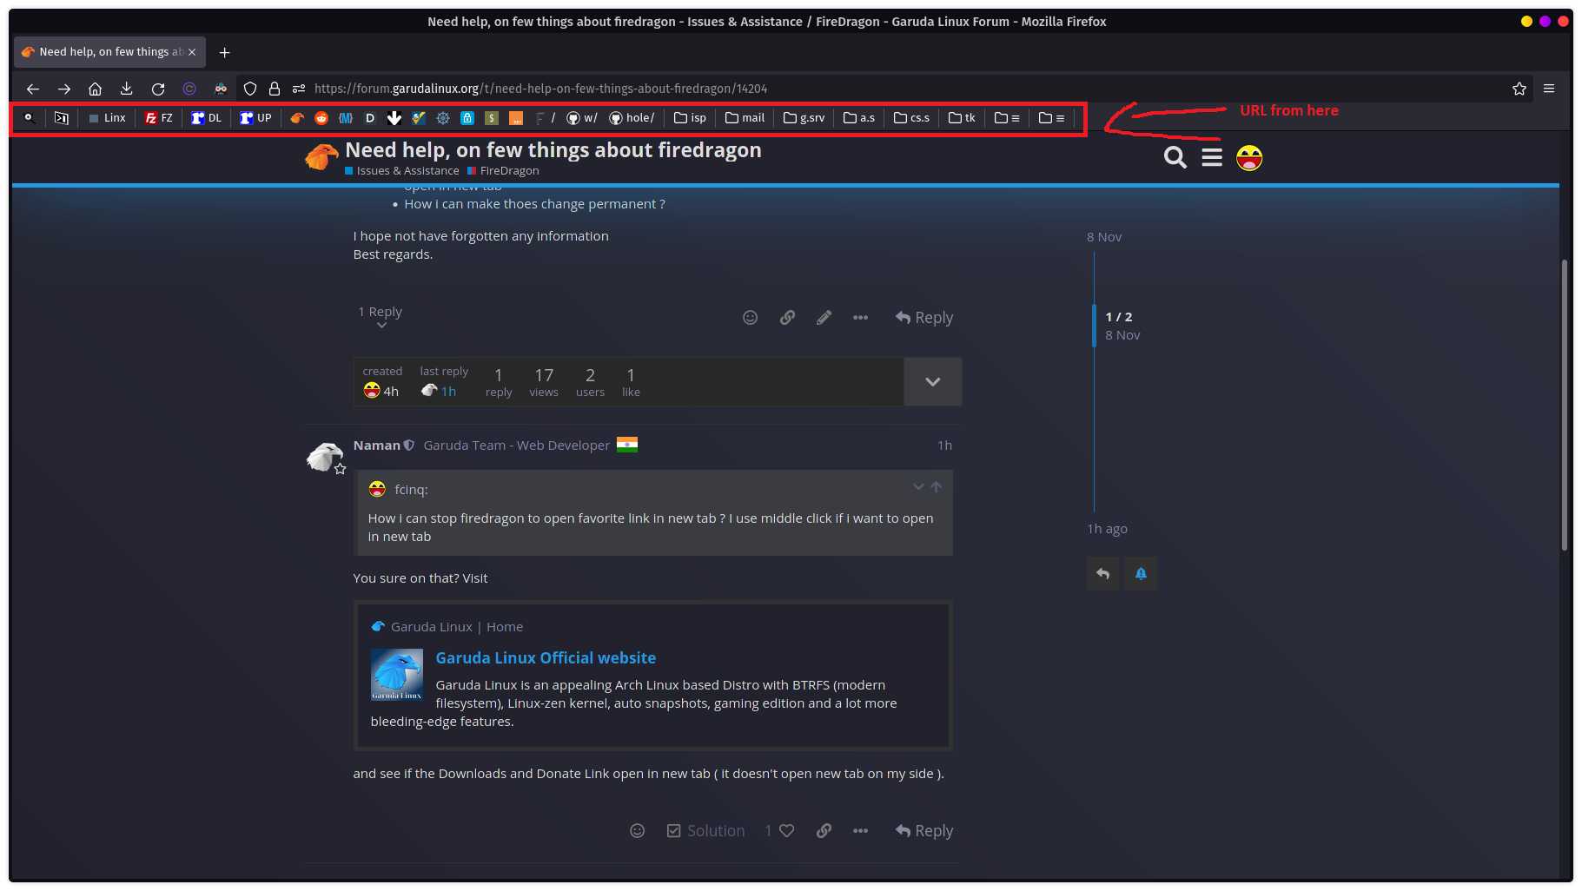This screenshot has height=891, width=1582.
Task: Open the FireDragon category link
Action: tap(504, 171)
